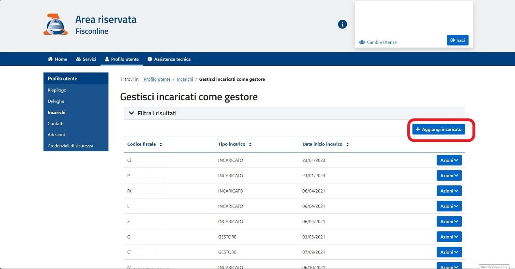This screenshot has height=269, width=515.
Task: Open Credenziali di sicurezza in sidebar
Action: tap(70, 146)
